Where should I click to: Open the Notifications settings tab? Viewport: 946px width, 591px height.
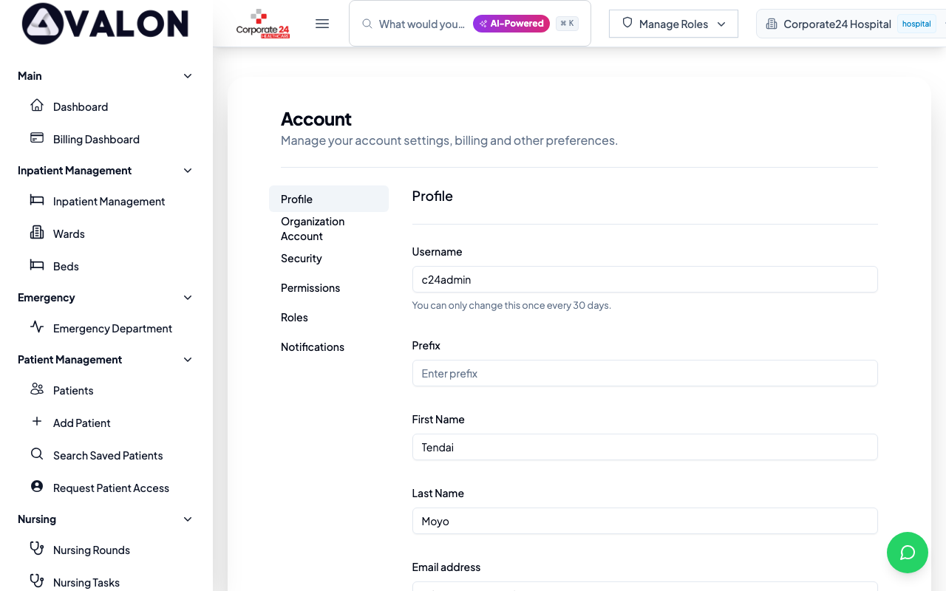pyautogui.click(x=313, y=347)
